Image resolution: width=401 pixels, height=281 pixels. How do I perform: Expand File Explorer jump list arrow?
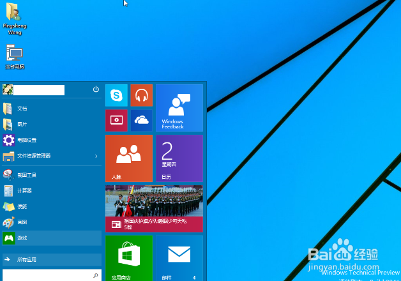click(x=96, y=156)
